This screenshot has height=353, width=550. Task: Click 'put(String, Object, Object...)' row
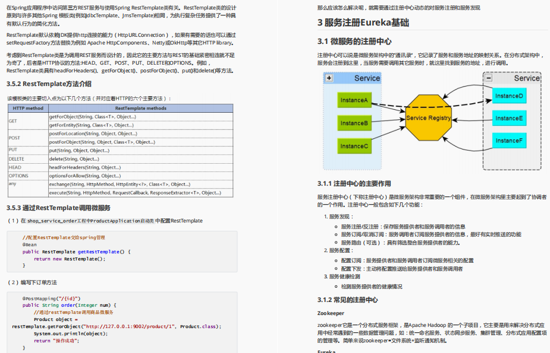point(141,151)
